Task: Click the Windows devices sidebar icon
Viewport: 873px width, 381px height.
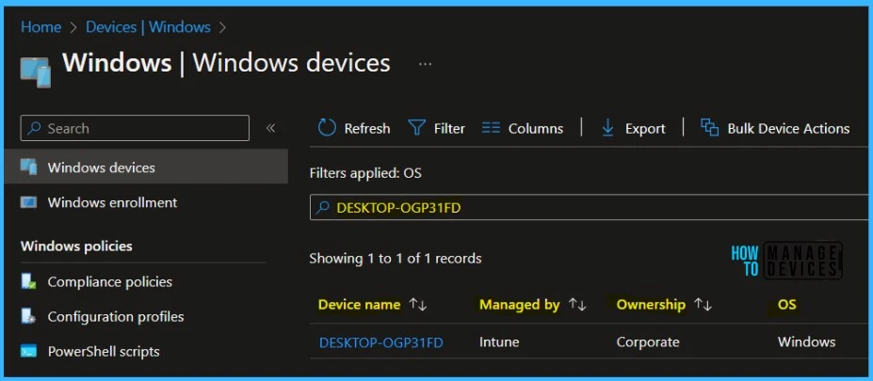Action: pyautogui.click(x=28, y=167)
